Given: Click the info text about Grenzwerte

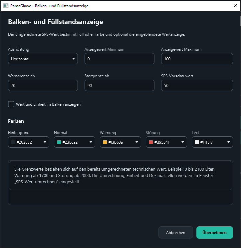Looking at the screenshot, I should 114,176.
